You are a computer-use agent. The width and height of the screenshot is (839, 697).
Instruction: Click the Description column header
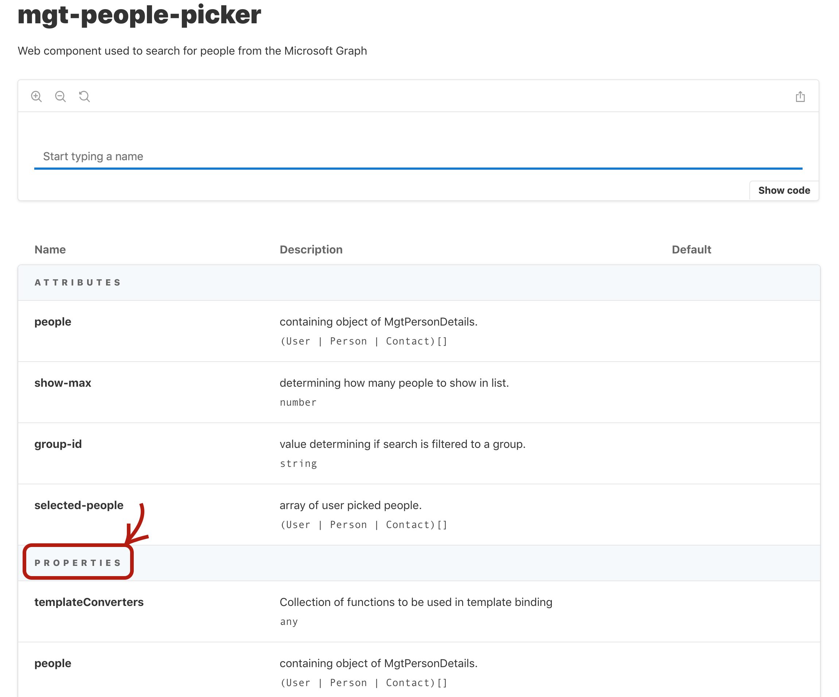[311, 249]
